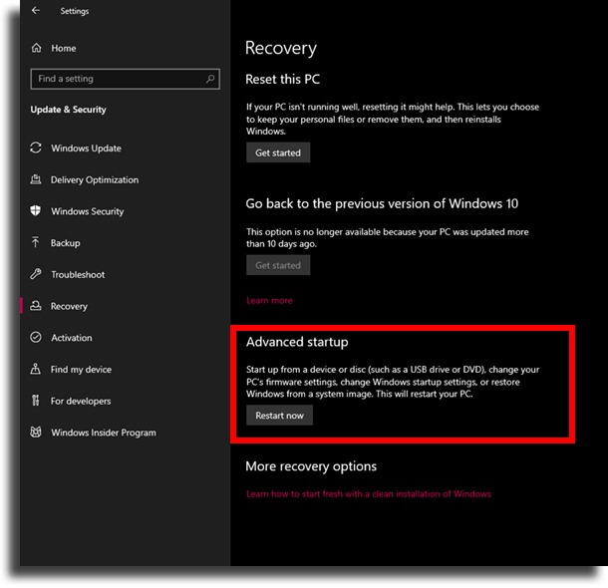The image size is (608, 588).
Task: Click Get started under Reset this PC
Action: pyautogui.click(x=278, y=152)
